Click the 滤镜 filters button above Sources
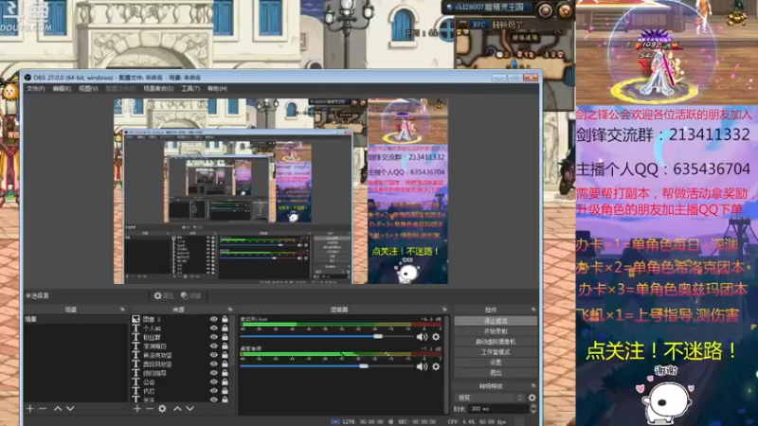 (x=191, y=295)
